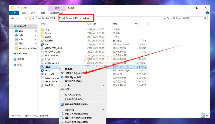Choose 删除文件(腾讯电脑管家) menu entry
Screen dimensions: 215x124
pos(76,114)
